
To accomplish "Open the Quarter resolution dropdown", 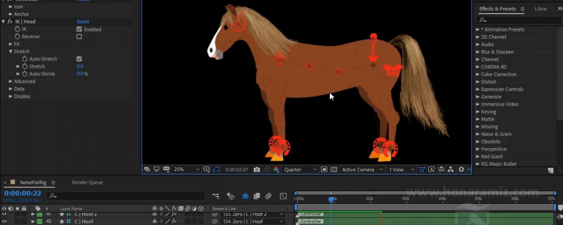I will tap(300, 170).
